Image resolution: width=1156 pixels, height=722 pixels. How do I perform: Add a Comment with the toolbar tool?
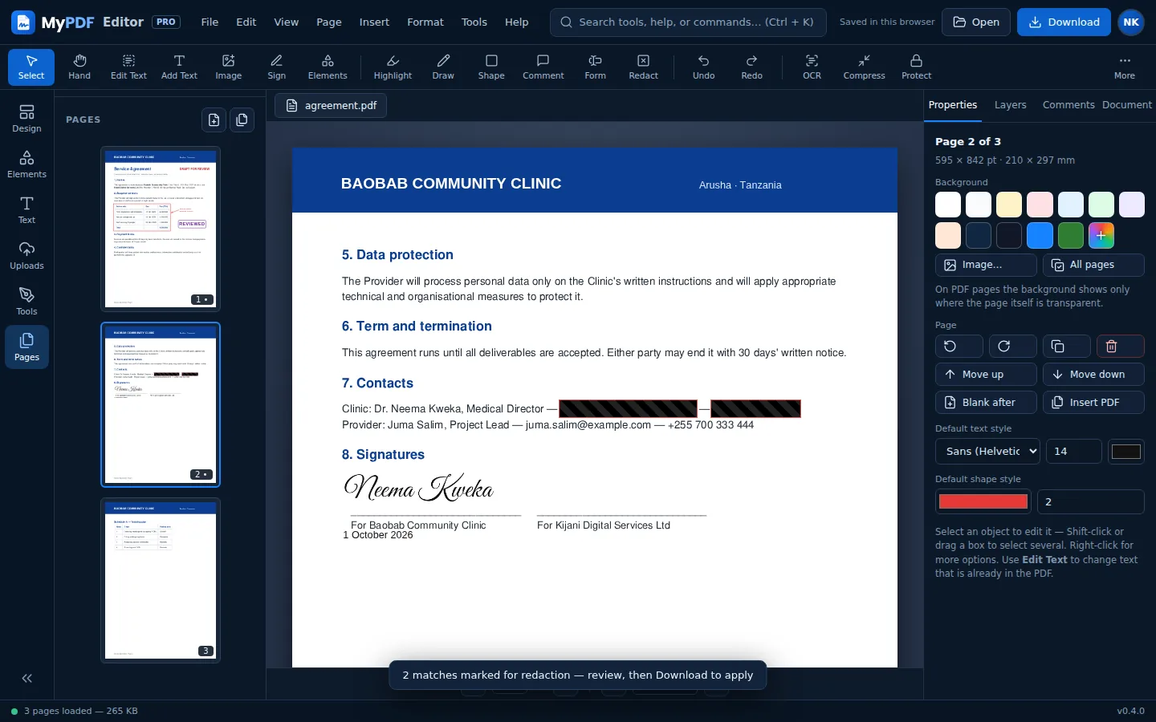[543, 67]
